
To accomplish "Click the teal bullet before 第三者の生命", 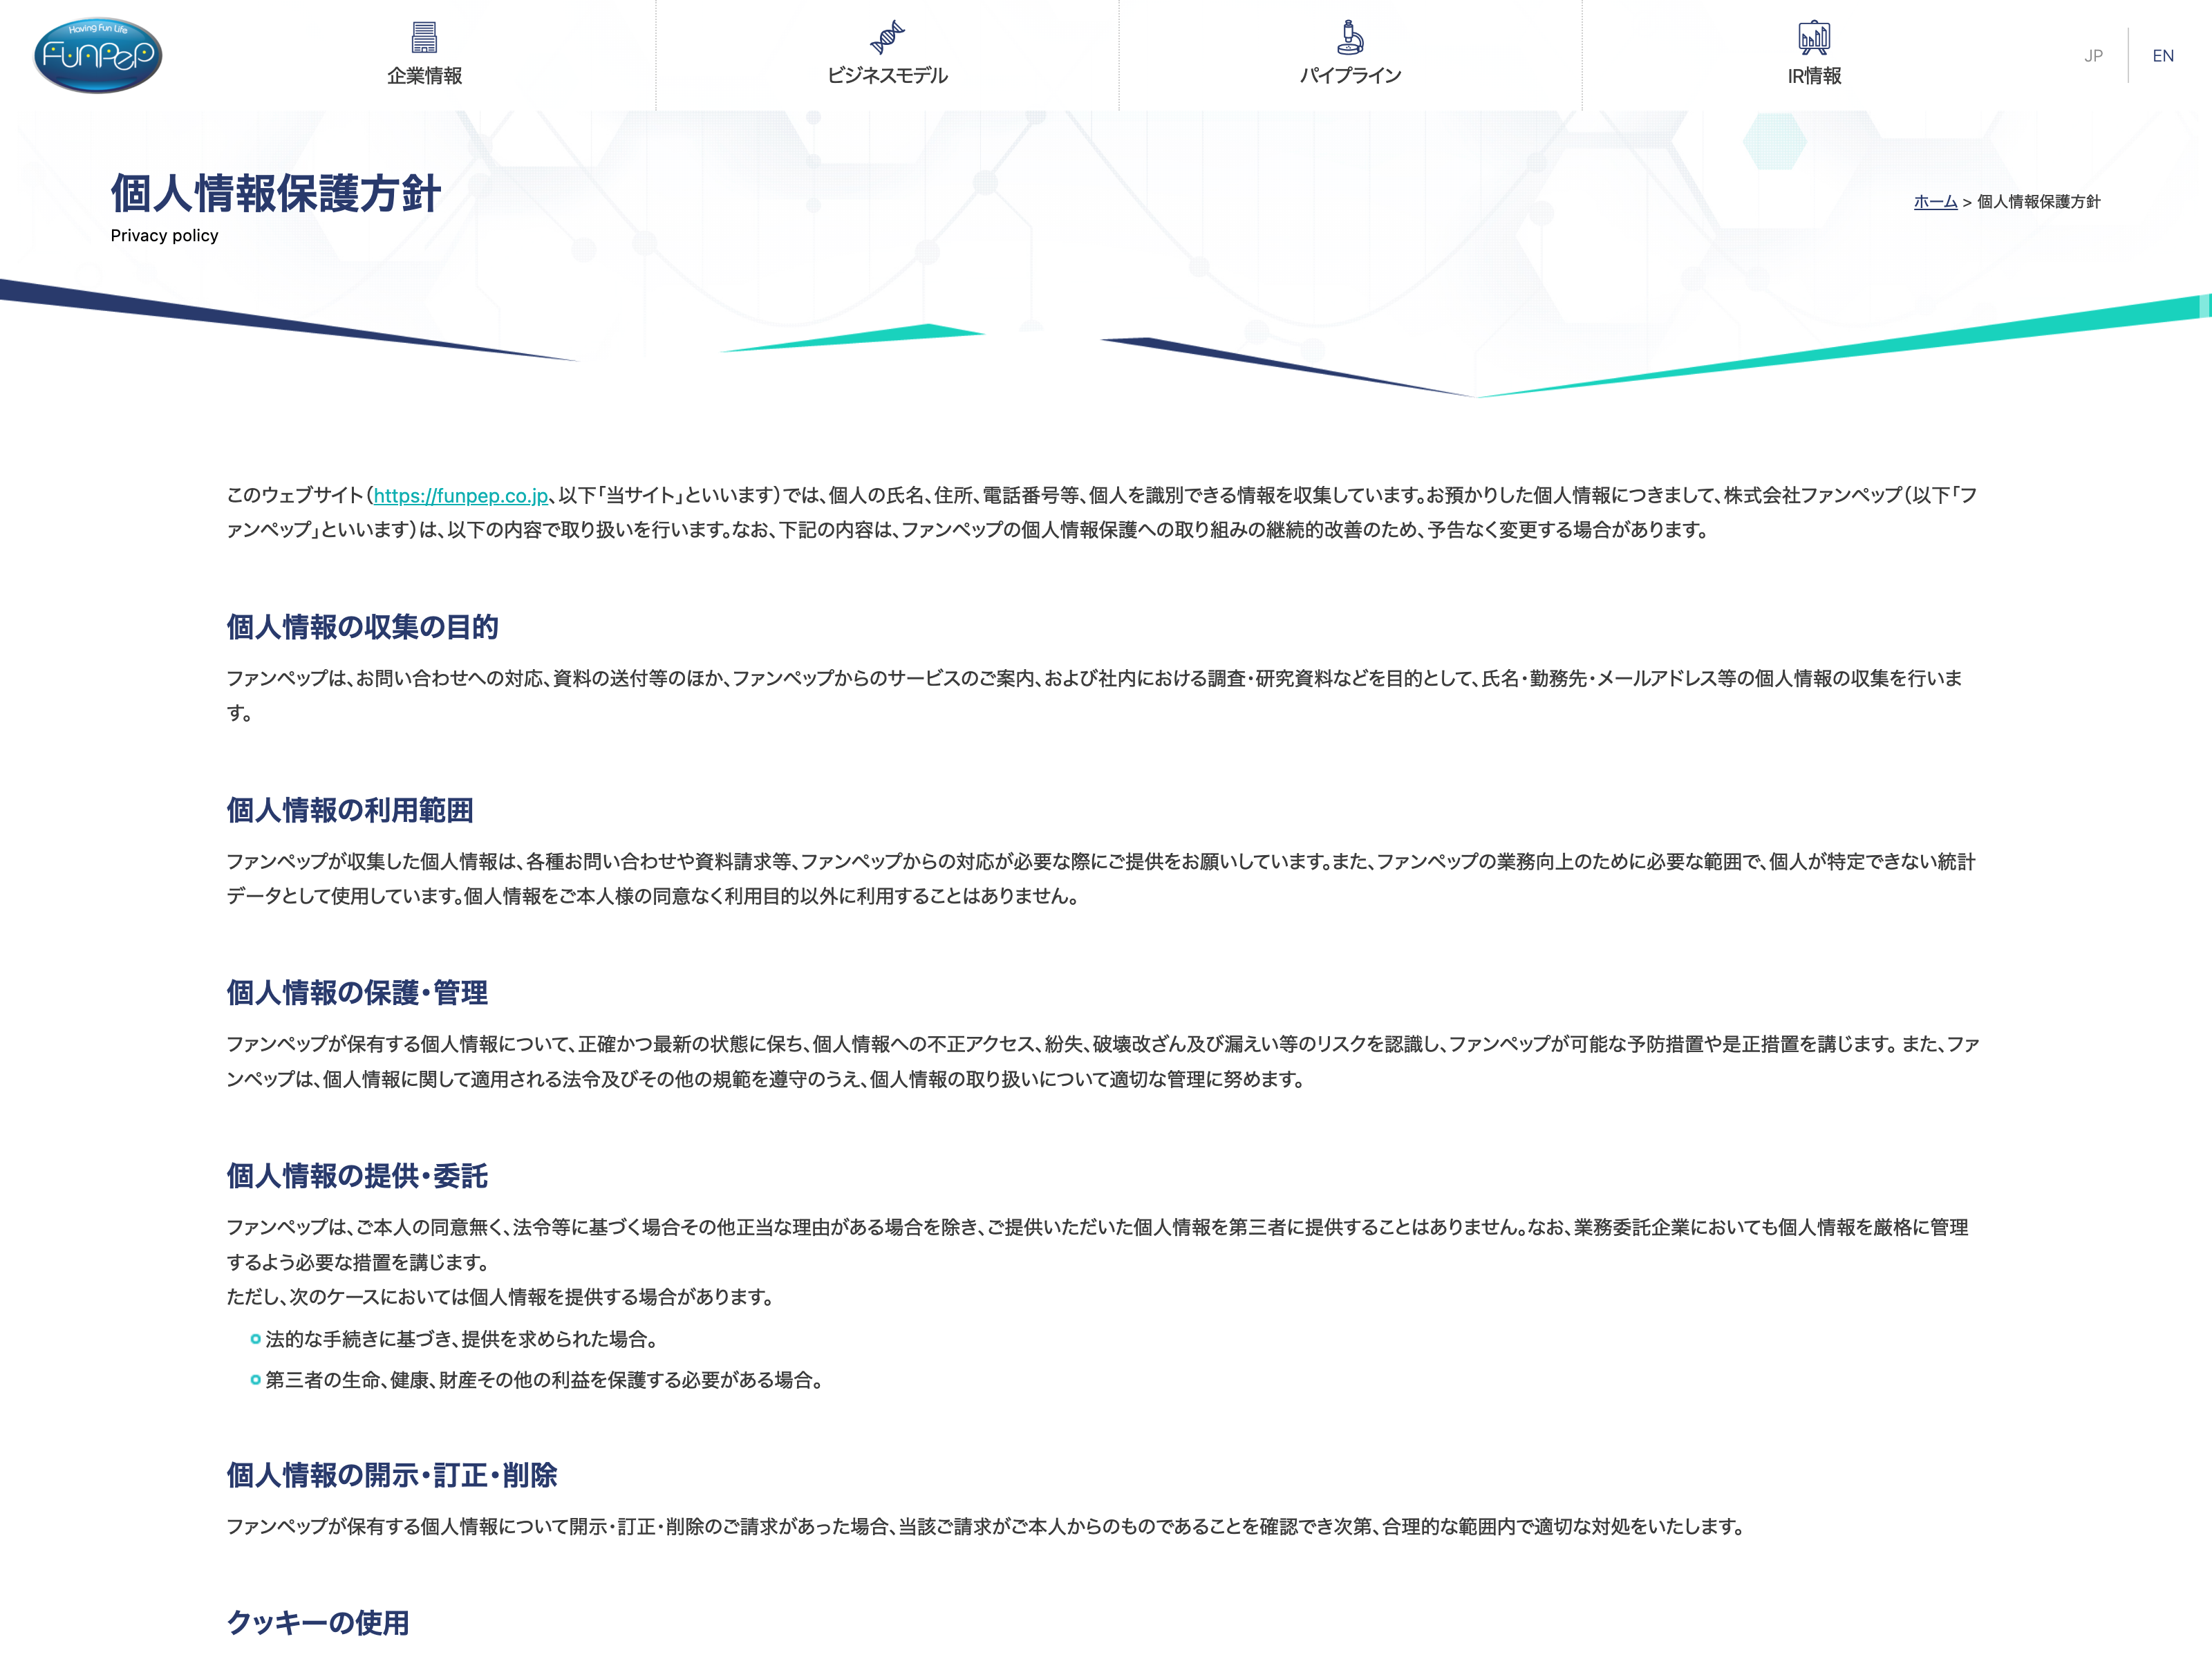I will [256, 1380].
